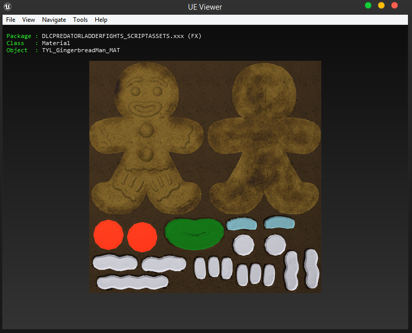Click the gingerbread man back side texture
Screen dimensions: 412x333
(264, 137)
